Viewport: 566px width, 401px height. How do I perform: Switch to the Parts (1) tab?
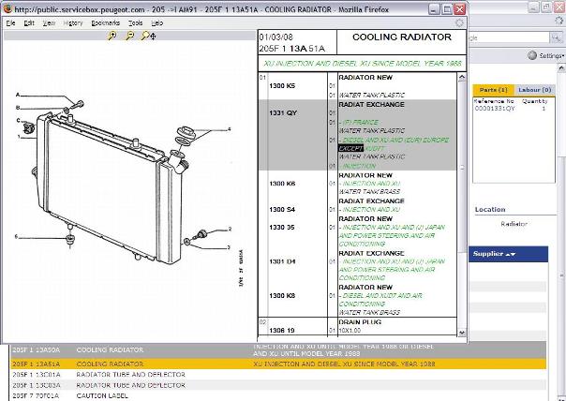pos(494,90)
